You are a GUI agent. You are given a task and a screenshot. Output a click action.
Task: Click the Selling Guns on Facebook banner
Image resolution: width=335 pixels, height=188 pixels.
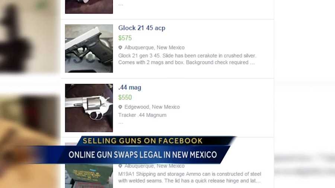tap(143, 141)
